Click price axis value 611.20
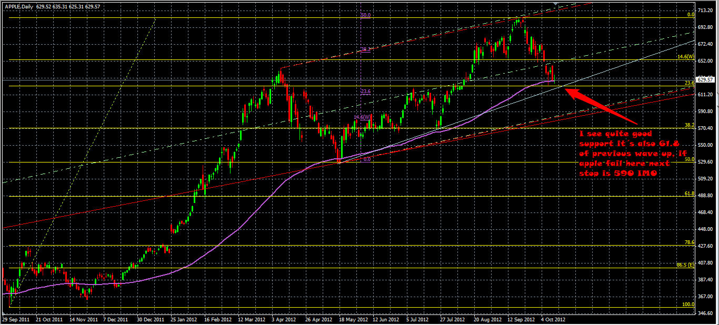Image resolution: width=719 pixels, height=325 pixels. click(x=705, y=94)
